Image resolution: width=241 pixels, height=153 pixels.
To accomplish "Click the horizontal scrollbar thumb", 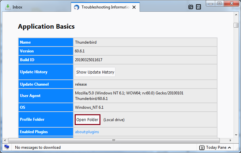I will coord(114,140).
